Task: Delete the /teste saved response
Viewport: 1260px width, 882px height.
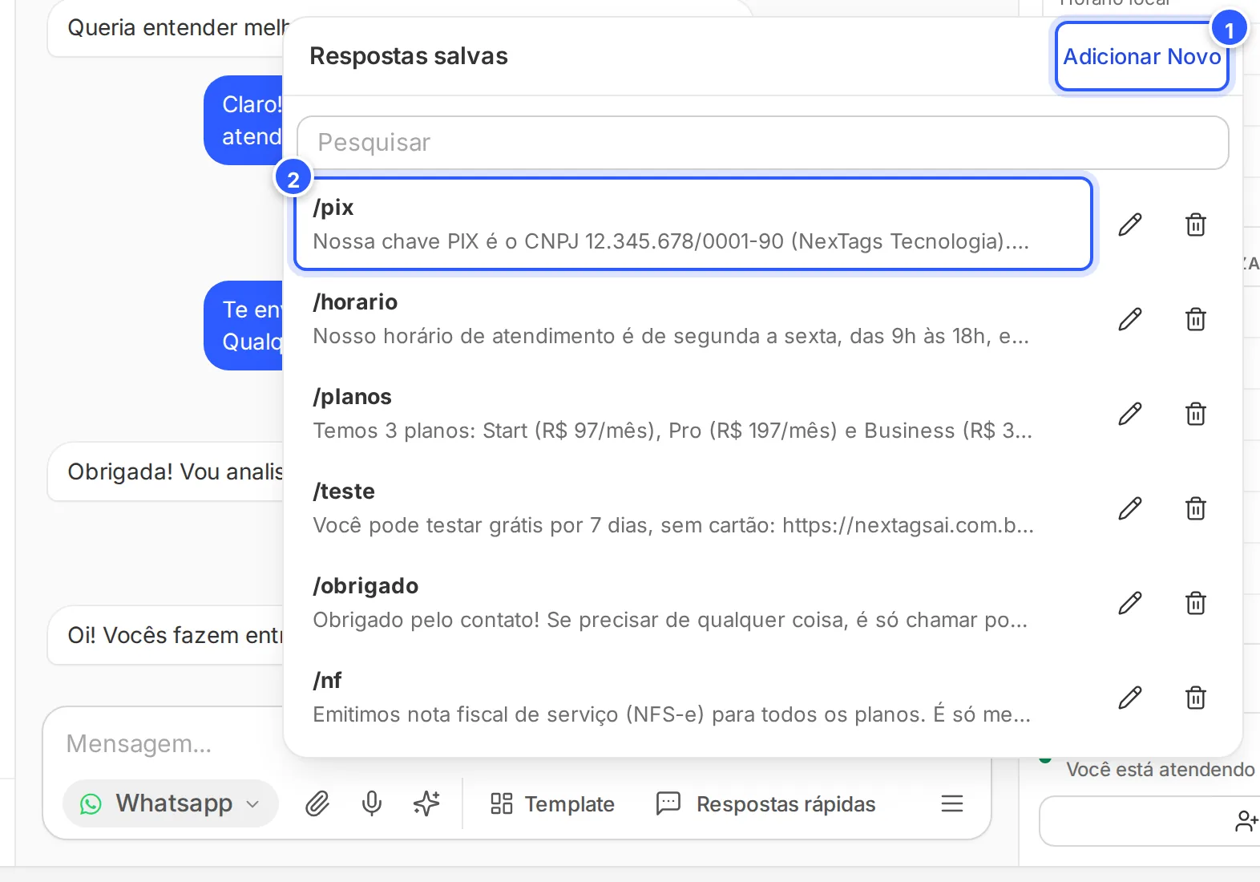Action: click(1196, 508)
